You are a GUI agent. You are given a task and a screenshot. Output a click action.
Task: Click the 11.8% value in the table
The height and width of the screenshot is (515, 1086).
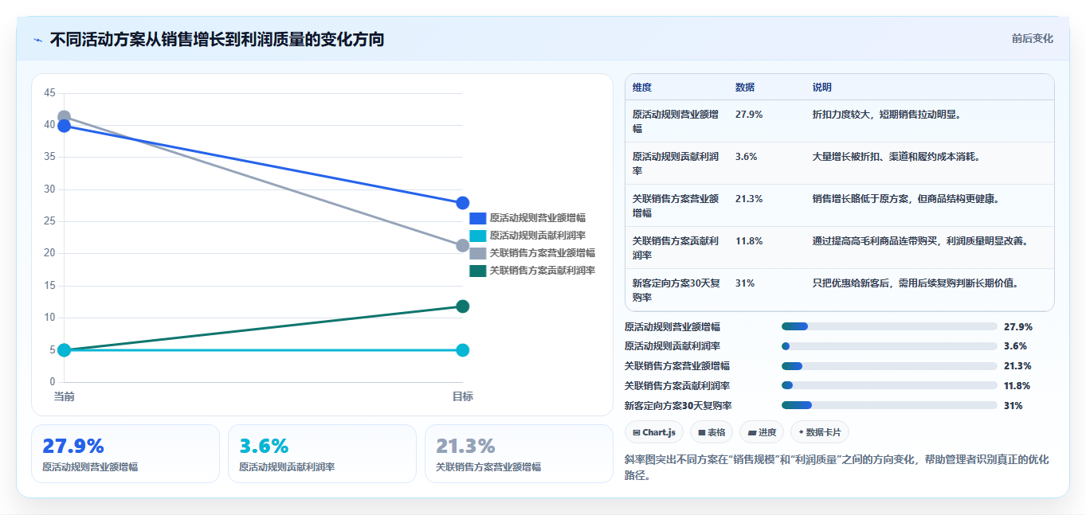pos(749,241)
